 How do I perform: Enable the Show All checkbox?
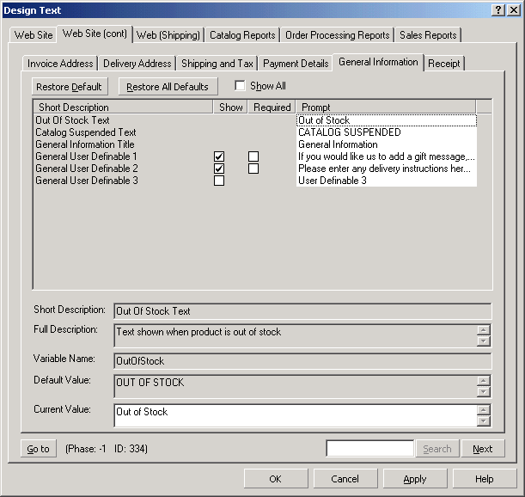(241, 86)
